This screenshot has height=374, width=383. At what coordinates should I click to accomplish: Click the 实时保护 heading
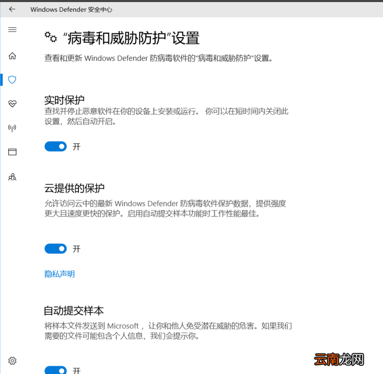[x=64, y=100]
